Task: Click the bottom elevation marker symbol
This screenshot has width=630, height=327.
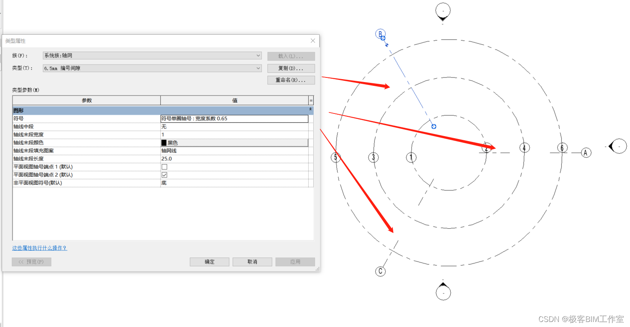Action: coord(443,291)
